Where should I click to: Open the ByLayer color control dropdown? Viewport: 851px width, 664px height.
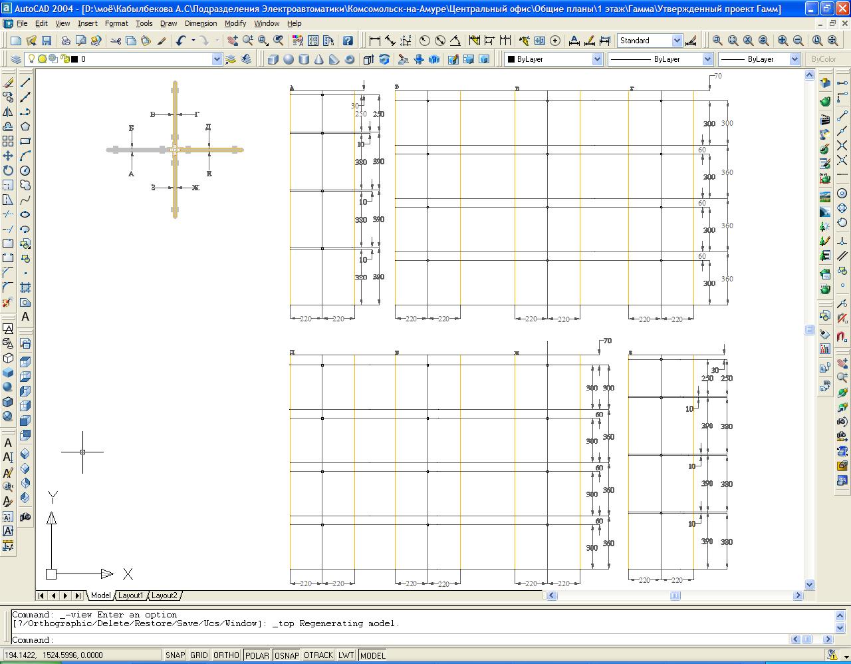tap(597, 59)
